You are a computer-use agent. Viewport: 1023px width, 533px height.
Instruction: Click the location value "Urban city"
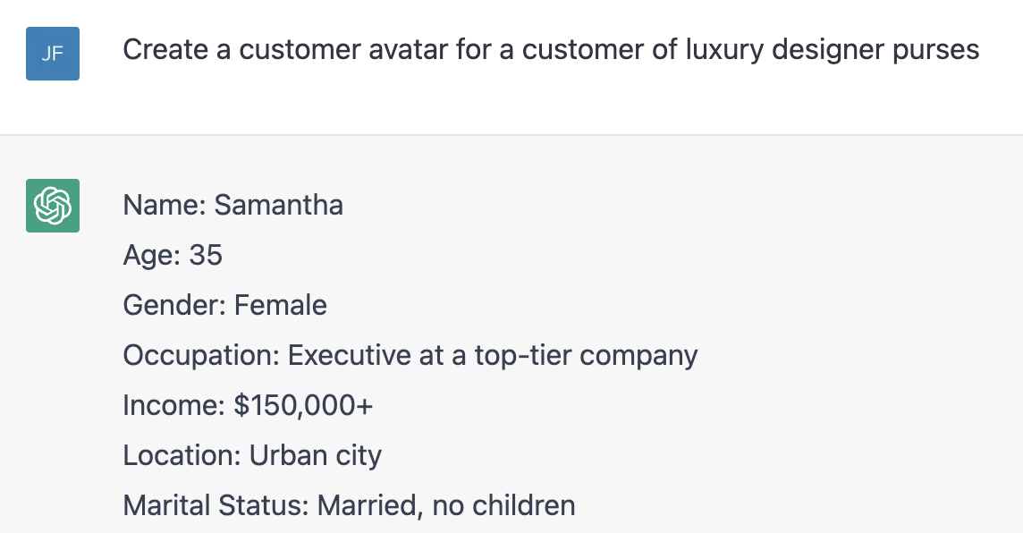[x=316, y=456]
